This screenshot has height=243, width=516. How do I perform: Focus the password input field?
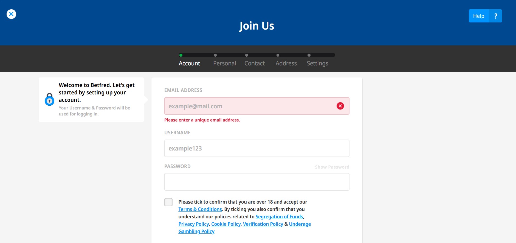click(257, 182)
